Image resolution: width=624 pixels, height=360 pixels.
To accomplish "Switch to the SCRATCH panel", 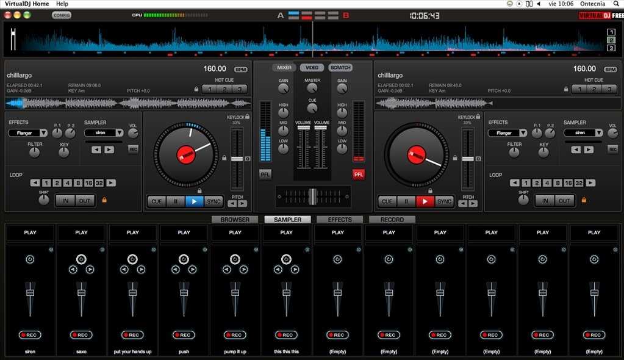I will 340,68.
